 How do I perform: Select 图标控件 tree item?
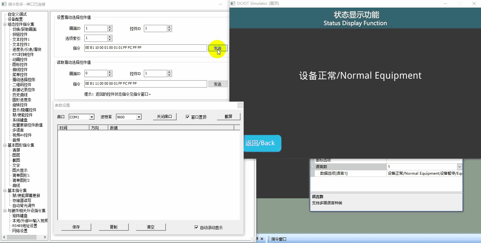(20, 65)
